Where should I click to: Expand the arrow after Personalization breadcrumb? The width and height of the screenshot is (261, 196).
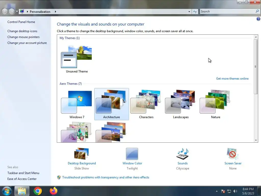[55, 11]
